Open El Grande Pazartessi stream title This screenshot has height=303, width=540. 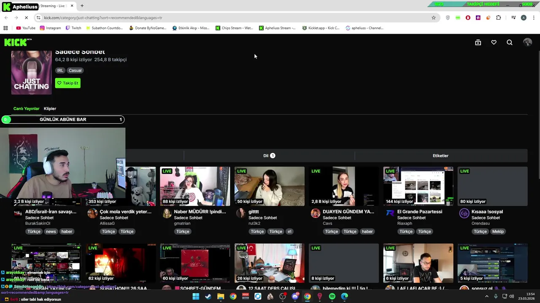point(419,212)
